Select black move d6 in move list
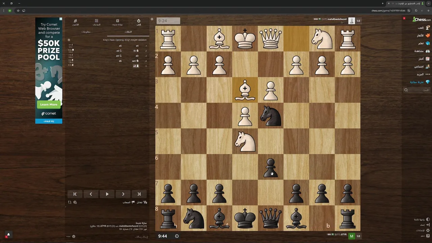The height and width of the screenshot is (243, 432). click(120, 61)
